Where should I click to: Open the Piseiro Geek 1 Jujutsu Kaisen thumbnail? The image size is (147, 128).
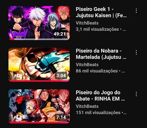(x=39, y=23)
